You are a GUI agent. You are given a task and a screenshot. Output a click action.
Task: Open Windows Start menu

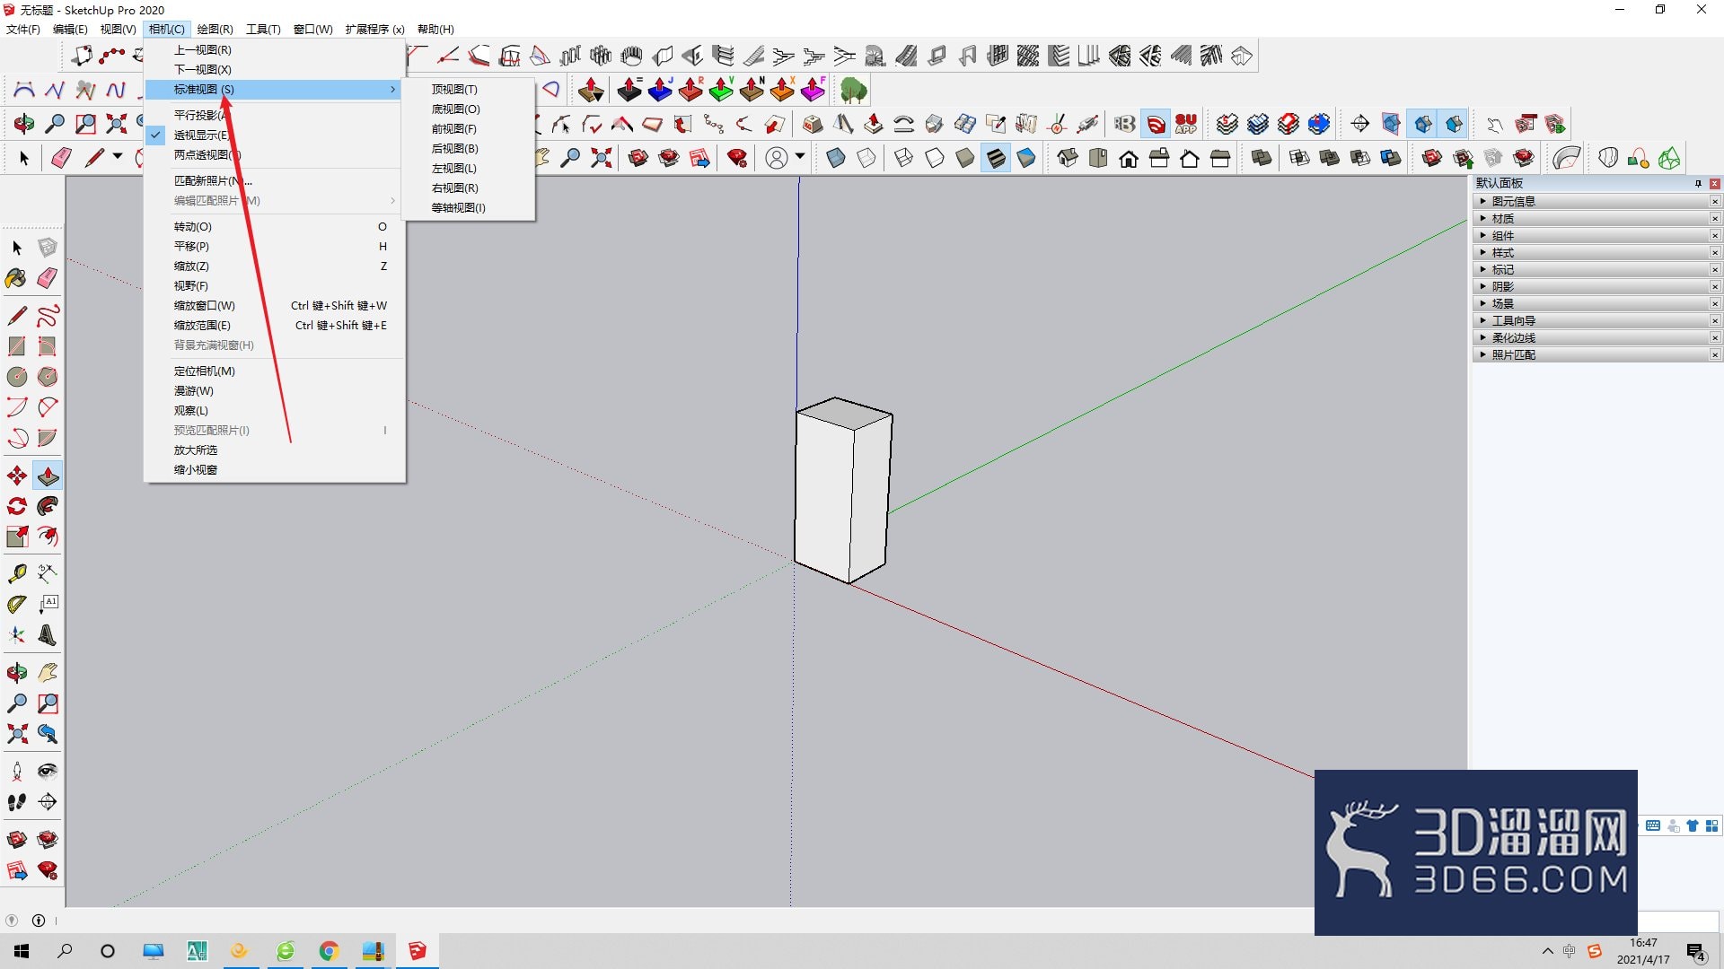tap(22, 951)
